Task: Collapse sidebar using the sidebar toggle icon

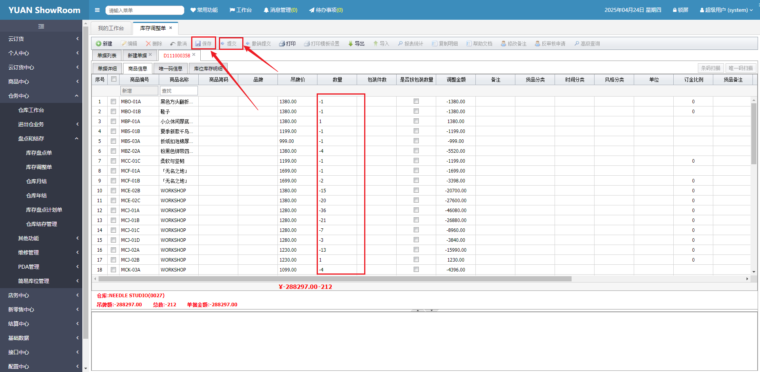Action: click(x=41, y=27)
